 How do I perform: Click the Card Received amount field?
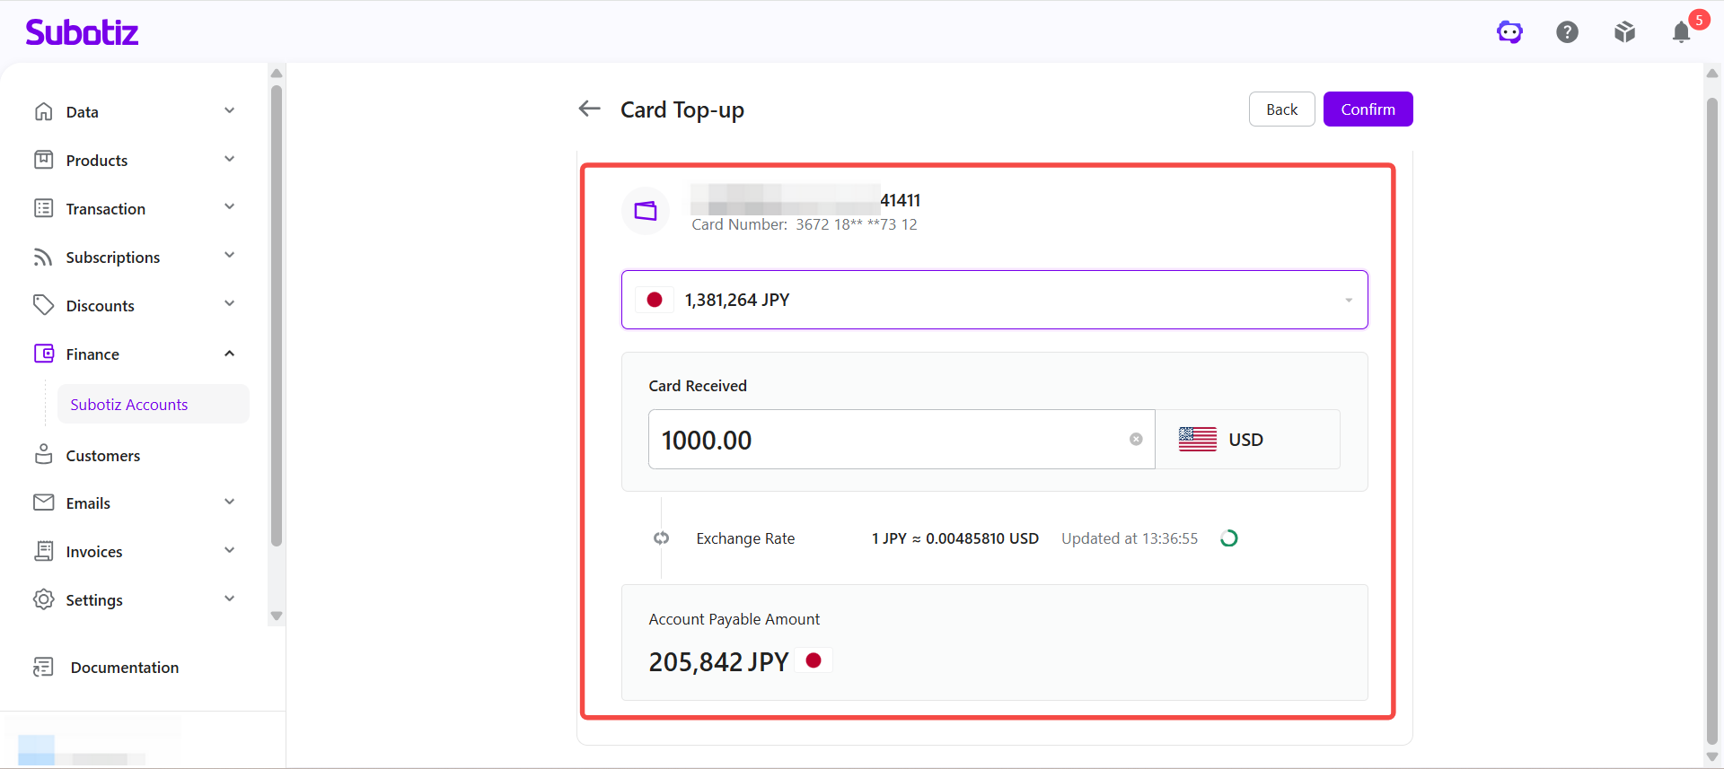(902, 439)
